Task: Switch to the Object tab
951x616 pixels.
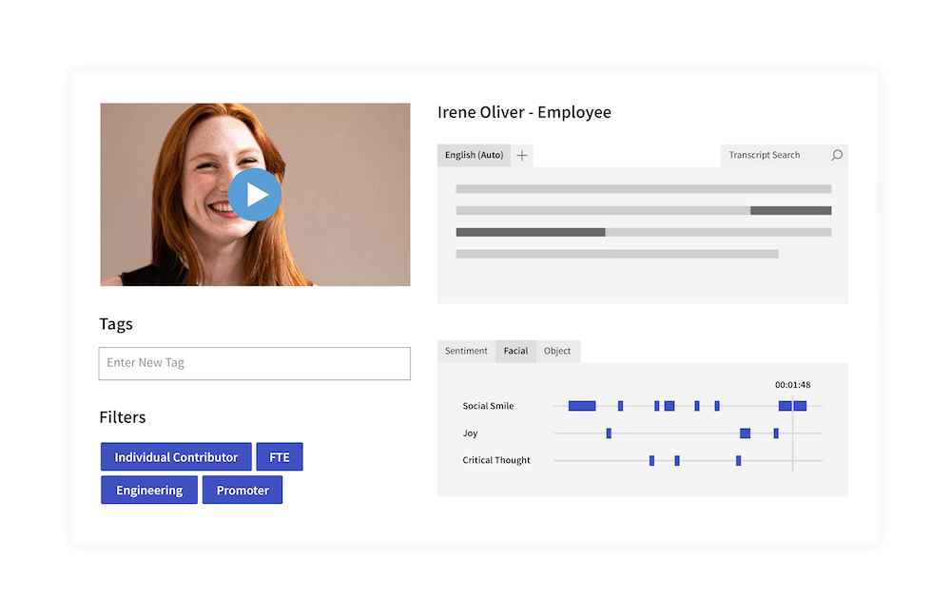Action: pos(556,351)
